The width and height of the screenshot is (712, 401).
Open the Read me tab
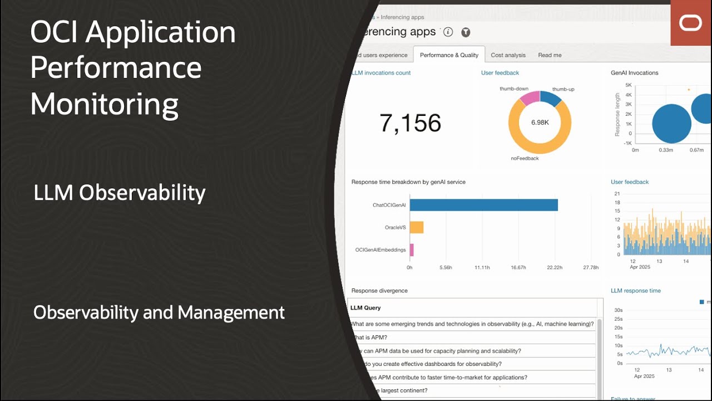click(550, 55)
